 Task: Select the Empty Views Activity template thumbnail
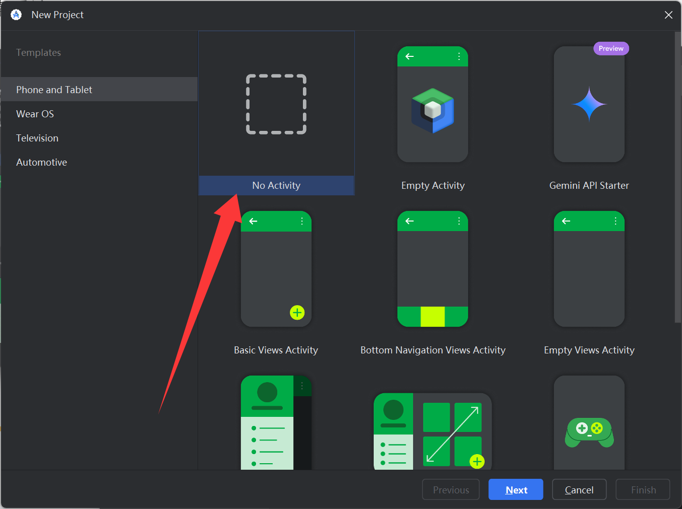(589, 269)
